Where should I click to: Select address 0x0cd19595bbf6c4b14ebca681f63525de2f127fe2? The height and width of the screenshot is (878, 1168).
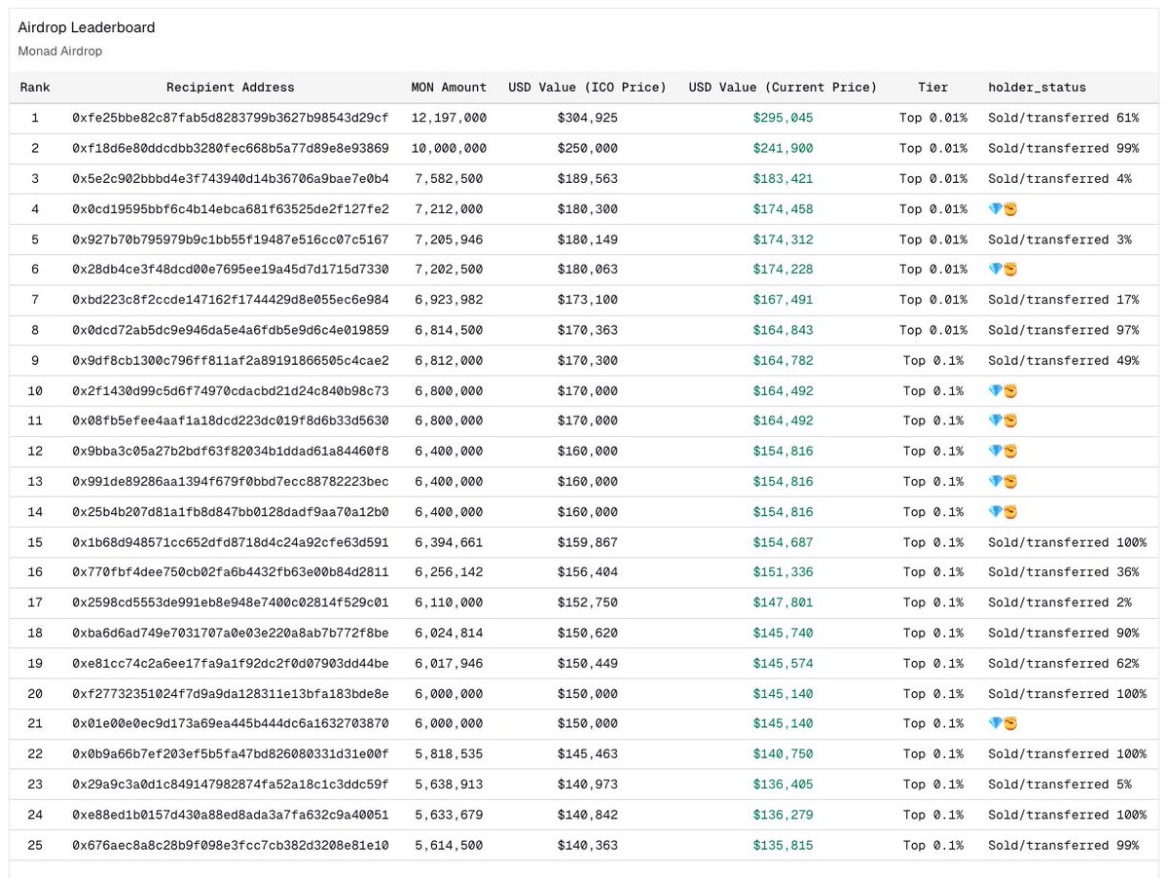231,209
